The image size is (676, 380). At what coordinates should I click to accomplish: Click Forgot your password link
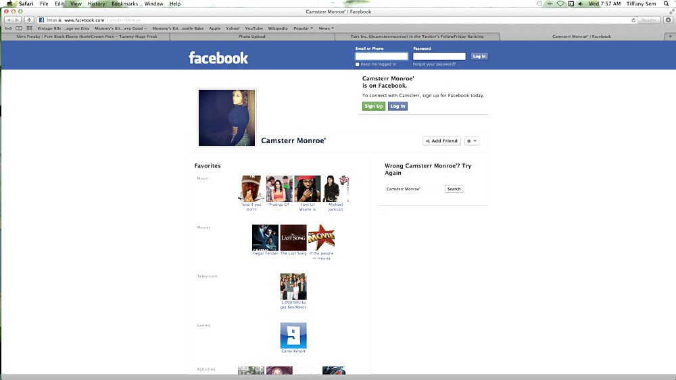[x=434, y=64]
